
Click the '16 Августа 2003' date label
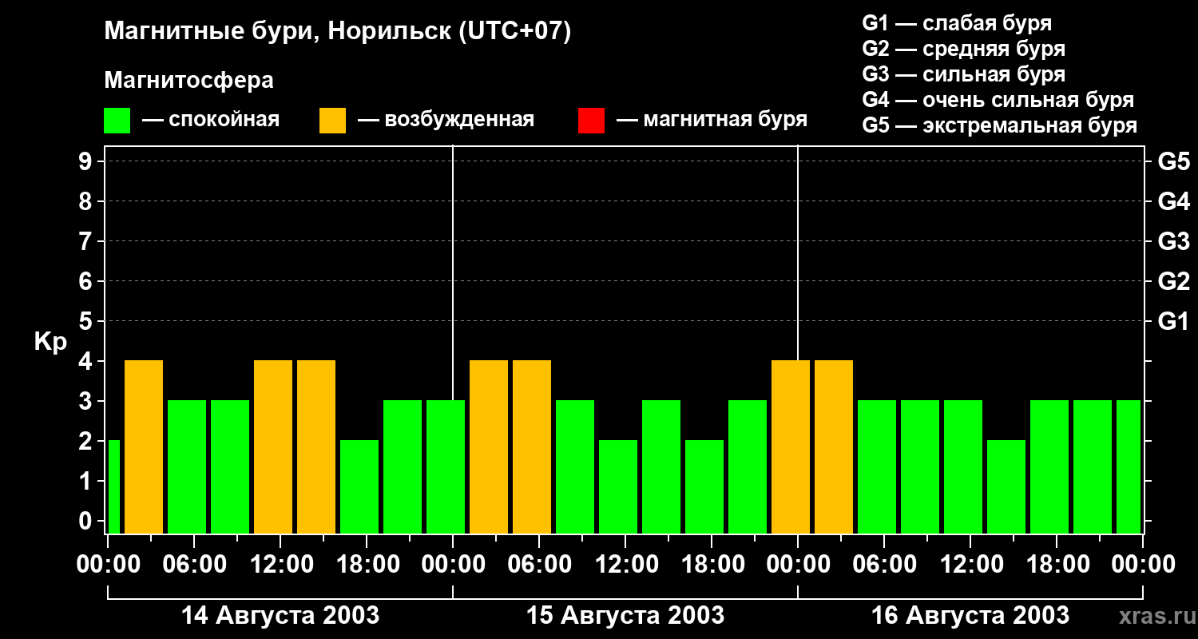[x=970, y=615]
